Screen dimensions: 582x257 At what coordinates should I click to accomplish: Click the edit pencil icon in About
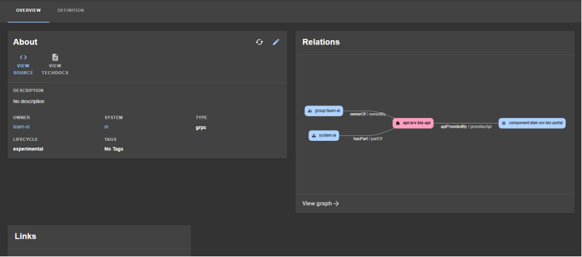click(276, 42)
